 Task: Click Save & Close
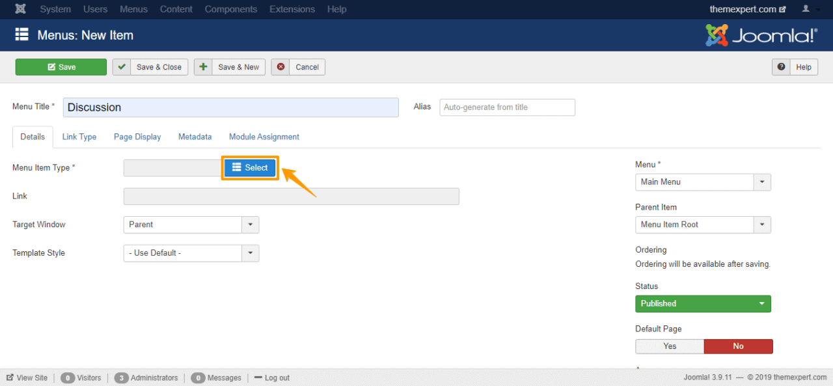coord(150,66)
